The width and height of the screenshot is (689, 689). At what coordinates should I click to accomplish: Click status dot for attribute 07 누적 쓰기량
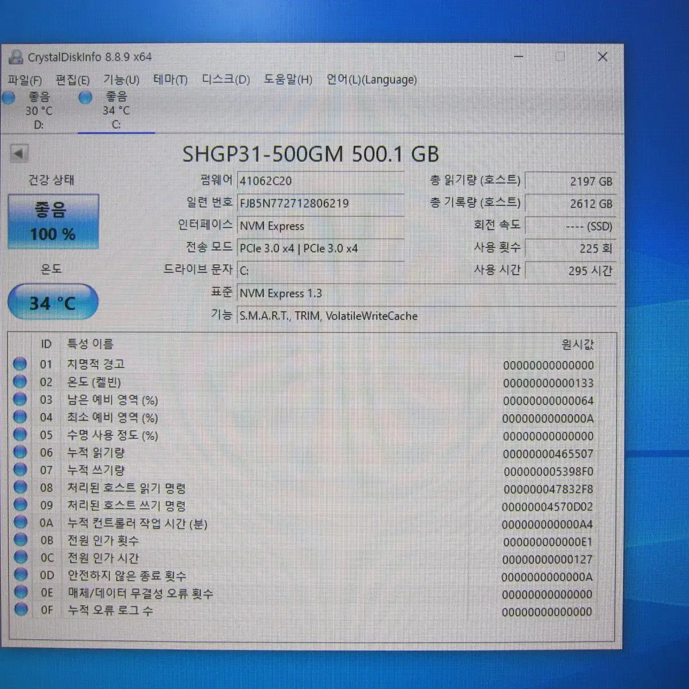[20, 470]
